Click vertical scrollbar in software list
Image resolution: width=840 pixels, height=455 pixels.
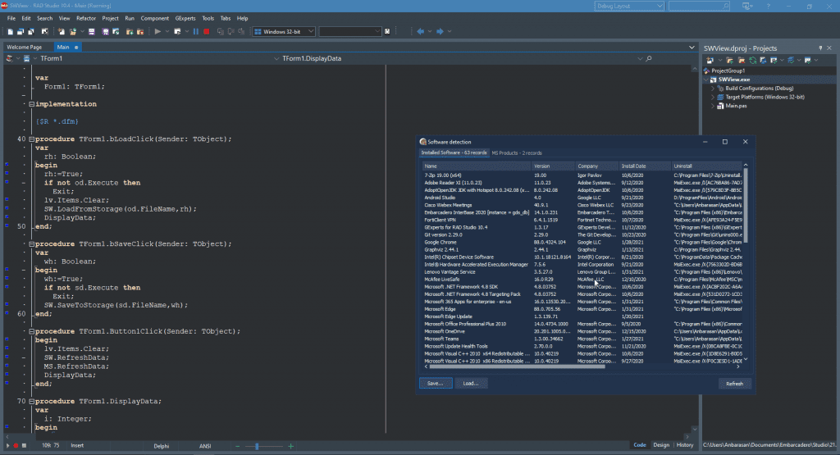click(745, 206)
